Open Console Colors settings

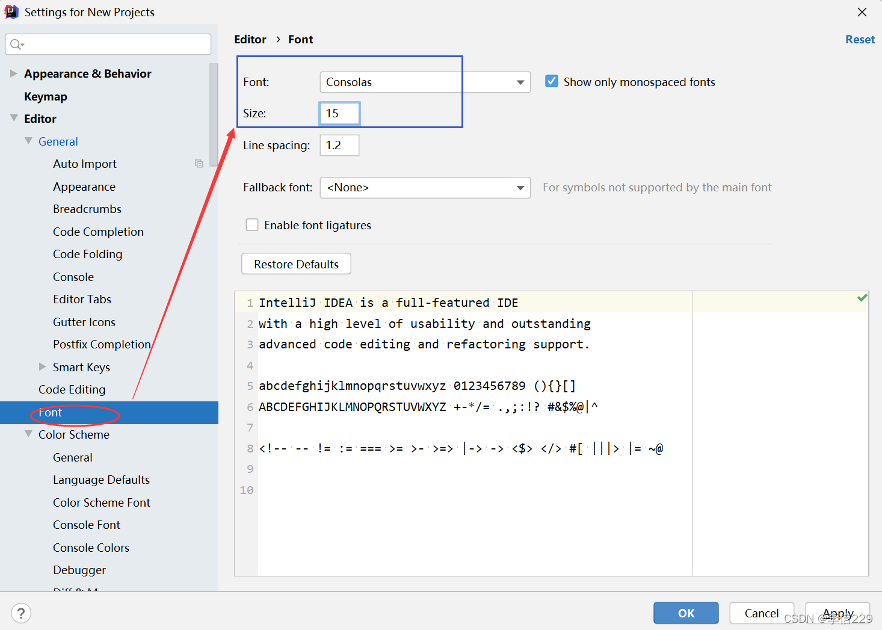[x=91, y=548]
